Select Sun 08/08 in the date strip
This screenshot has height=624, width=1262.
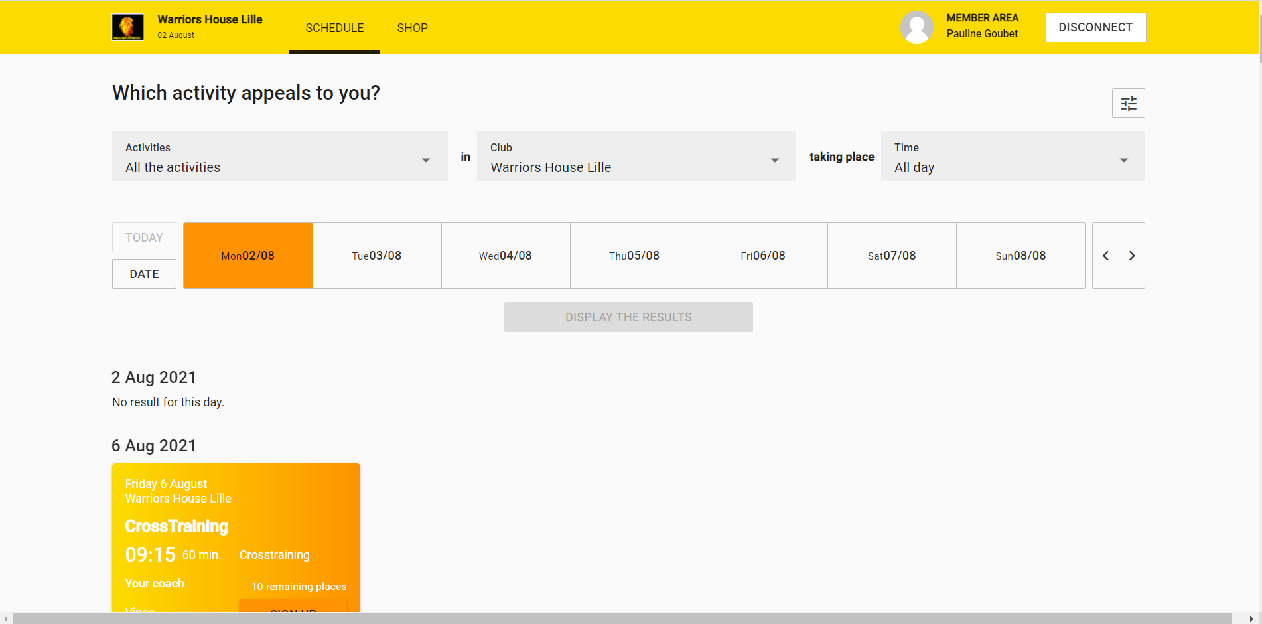(x=1020, y=256)
